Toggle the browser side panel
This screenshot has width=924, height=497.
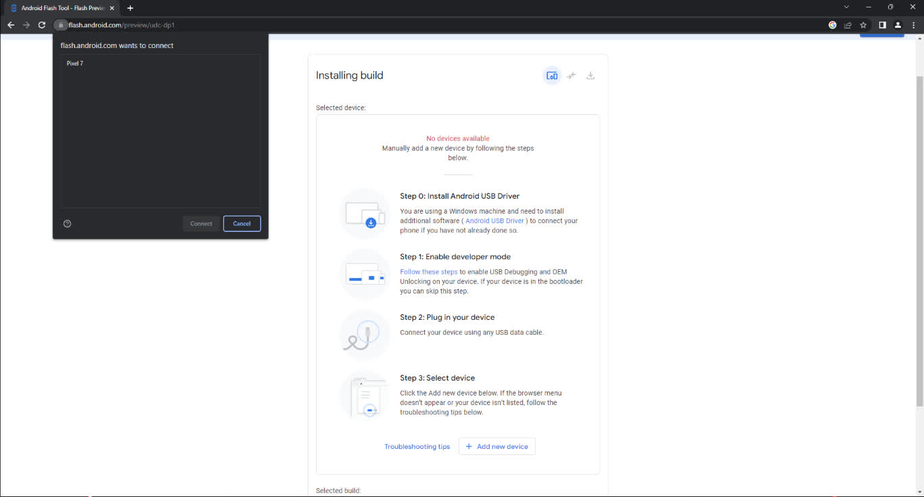point(882,25)
